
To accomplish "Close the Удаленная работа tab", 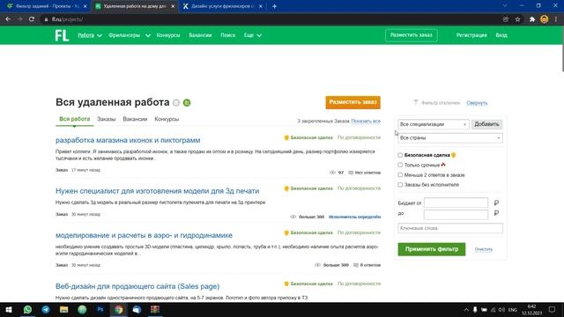I will [173, 6].
